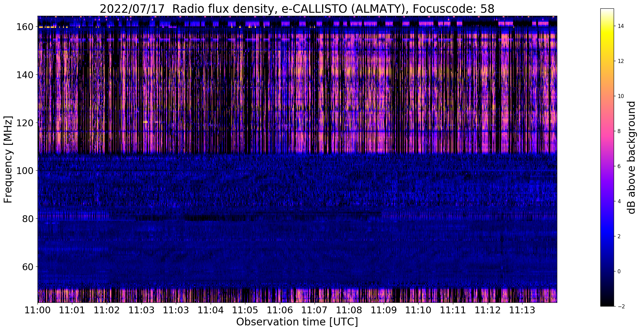Select the 120 MHz y-axis tick label
This screenshot has height=331, width=641.
click(25, 123)
